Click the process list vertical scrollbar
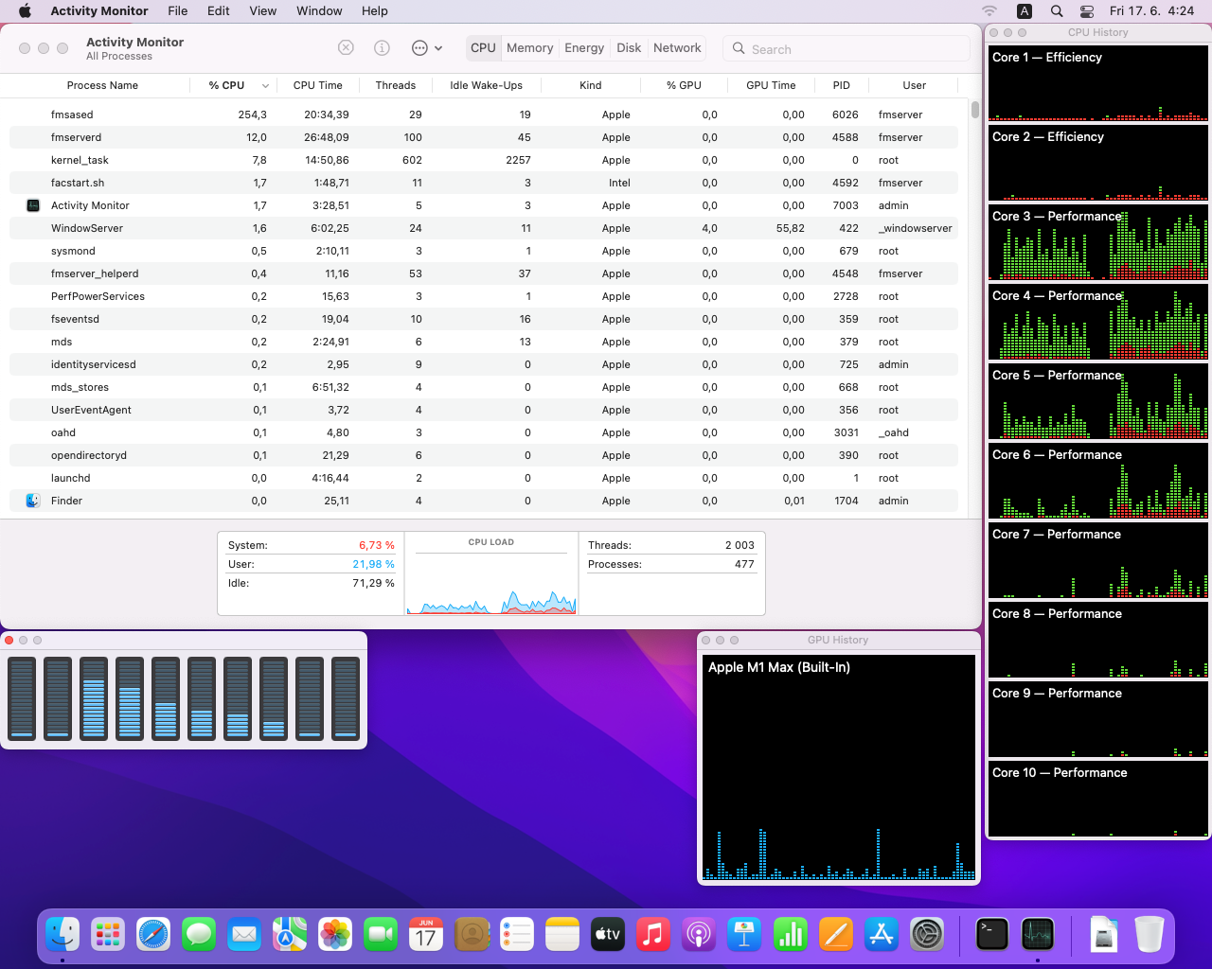 [975, 110]
